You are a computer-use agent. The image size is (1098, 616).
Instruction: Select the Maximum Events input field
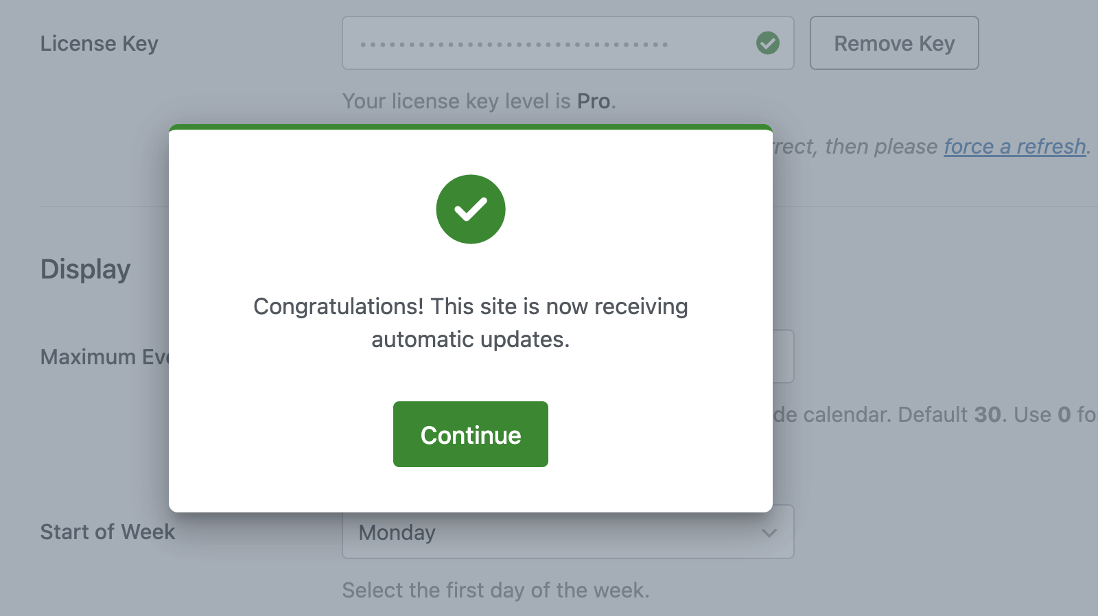tap(782, 356)
